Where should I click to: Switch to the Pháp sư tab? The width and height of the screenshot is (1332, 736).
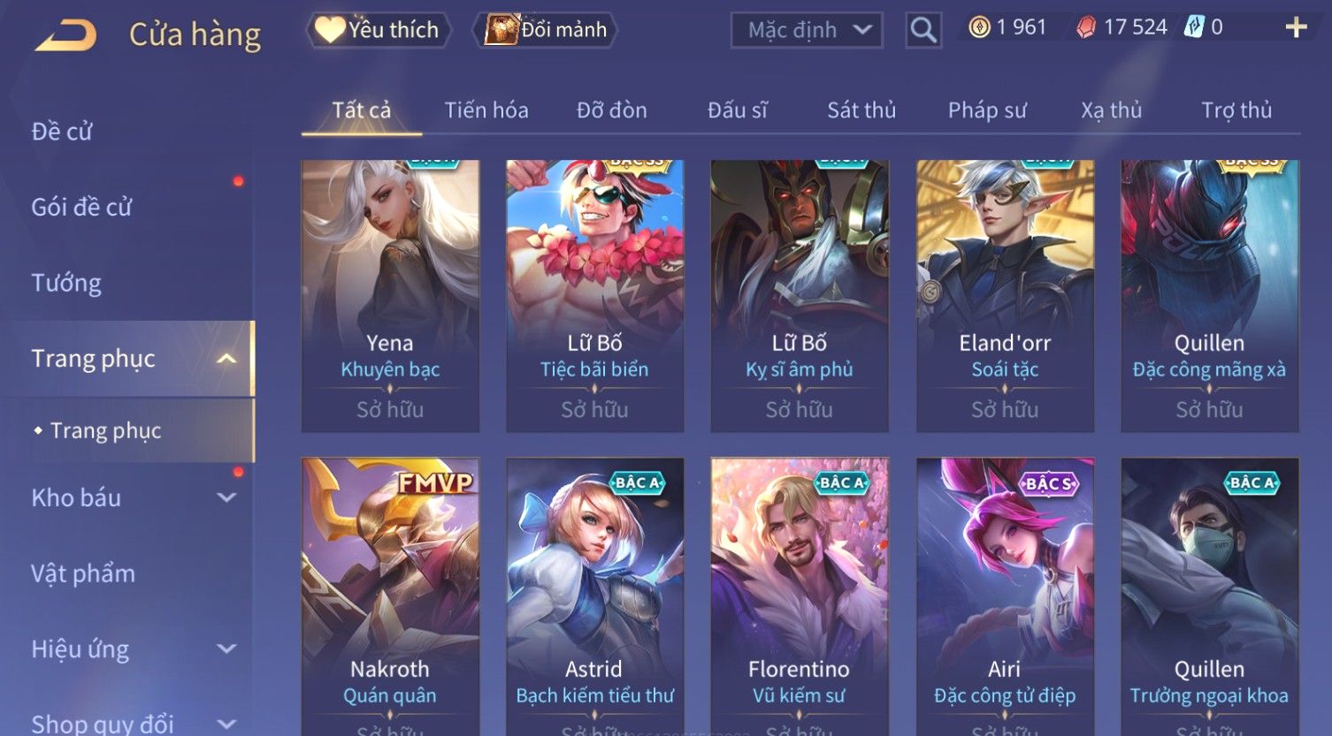[x=987, y=110]
